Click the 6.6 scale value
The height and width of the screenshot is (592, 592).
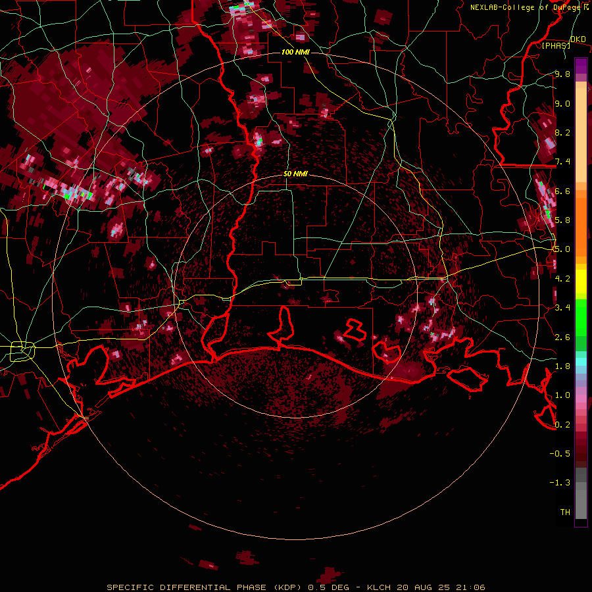coord(562,191)
